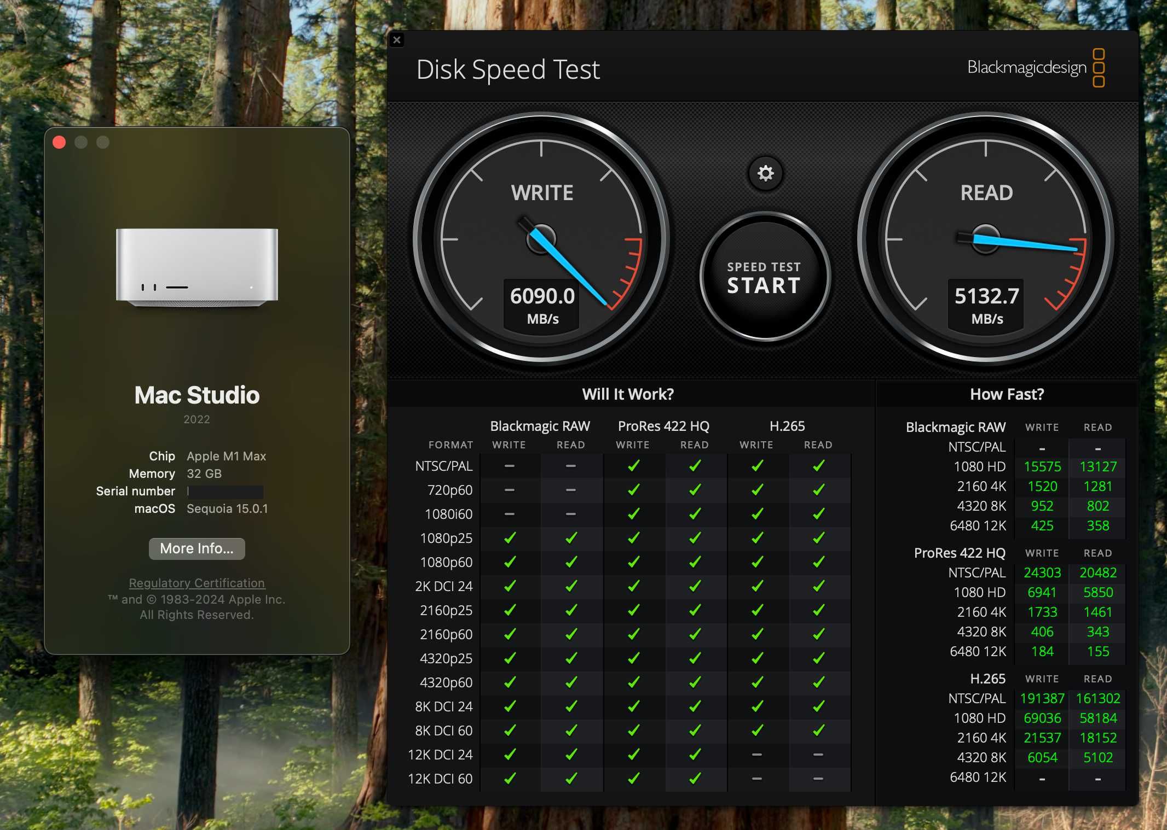Click the How Fast? header

coord(1007,394)
